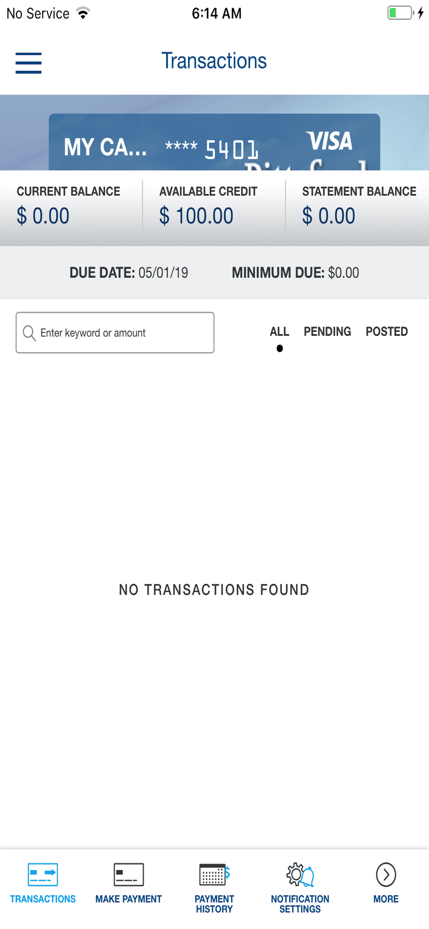
Task: Tap the More chevron circle icon
Action: click(x=386, y=875)
